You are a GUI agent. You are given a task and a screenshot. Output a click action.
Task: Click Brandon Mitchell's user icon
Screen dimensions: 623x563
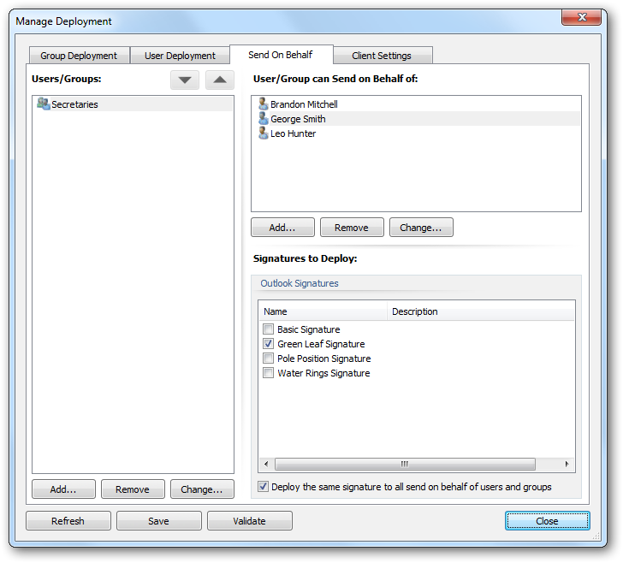coord(263,104)
